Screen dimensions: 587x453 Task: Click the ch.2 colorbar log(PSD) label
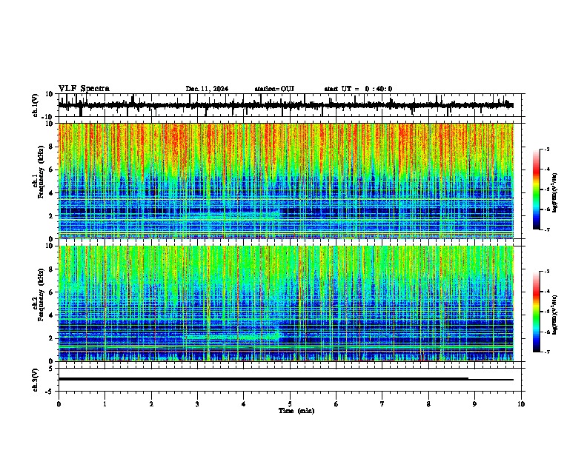pos(555,315)
